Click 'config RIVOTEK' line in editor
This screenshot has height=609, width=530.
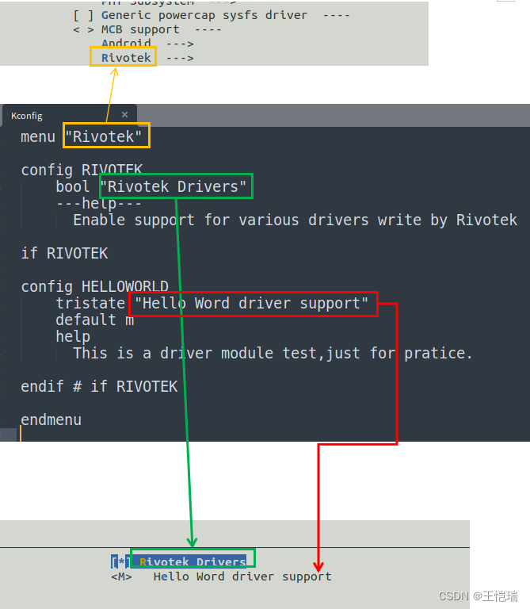coord(82,170)
